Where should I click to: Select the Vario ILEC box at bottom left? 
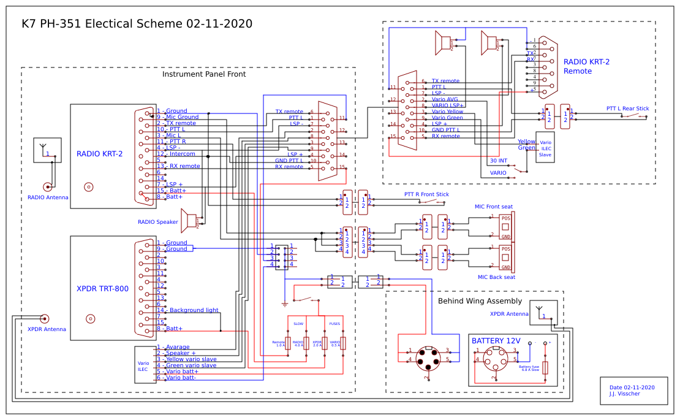click(145, 365)
